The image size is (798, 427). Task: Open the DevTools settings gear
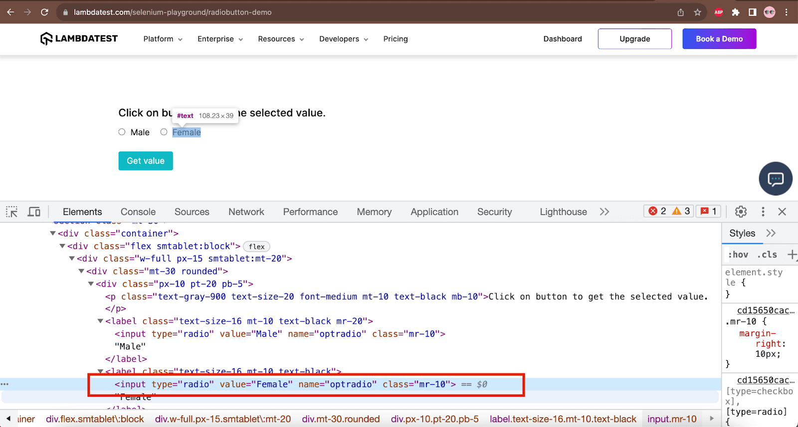point(741,212)
